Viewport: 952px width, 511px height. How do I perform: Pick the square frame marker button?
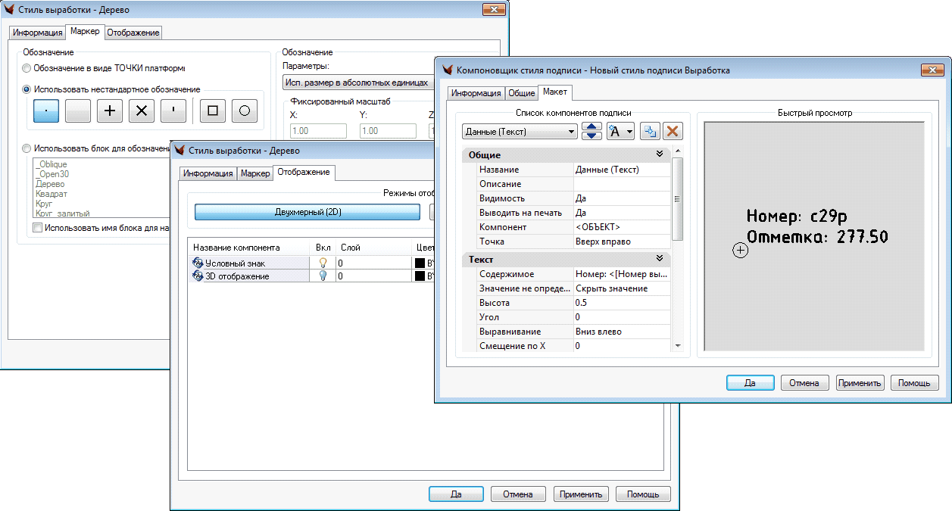(213, 111)
